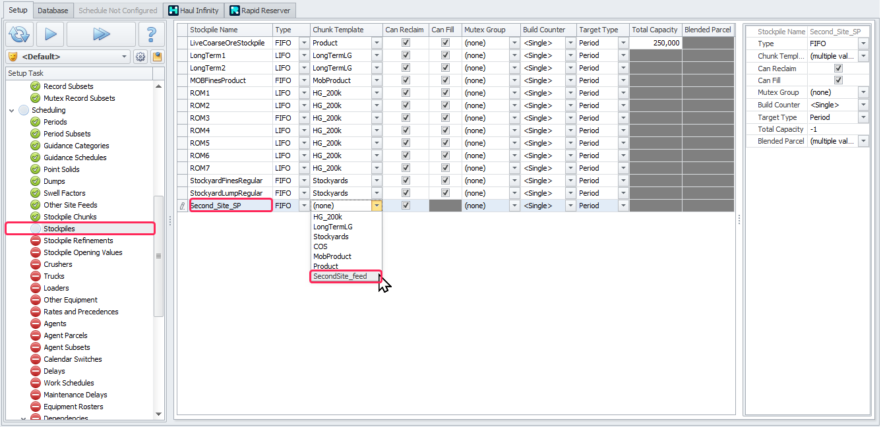Viewport: 881px width, 427px height.
Task: Open help with the question mark button
Action: click(x=151, y=34)
